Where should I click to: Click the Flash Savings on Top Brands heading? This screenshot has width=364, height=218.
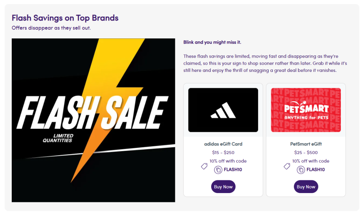coord(65,18)
